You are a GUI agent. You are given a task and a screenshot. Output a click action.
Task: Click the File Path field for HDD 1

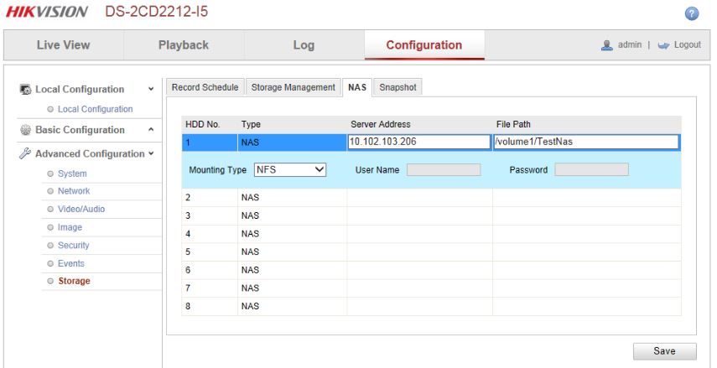tap(585, 142)
